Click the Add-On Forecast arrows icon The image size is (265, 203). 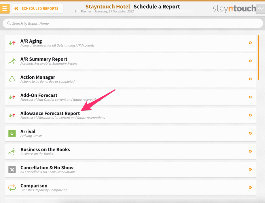tap(12, 97)
